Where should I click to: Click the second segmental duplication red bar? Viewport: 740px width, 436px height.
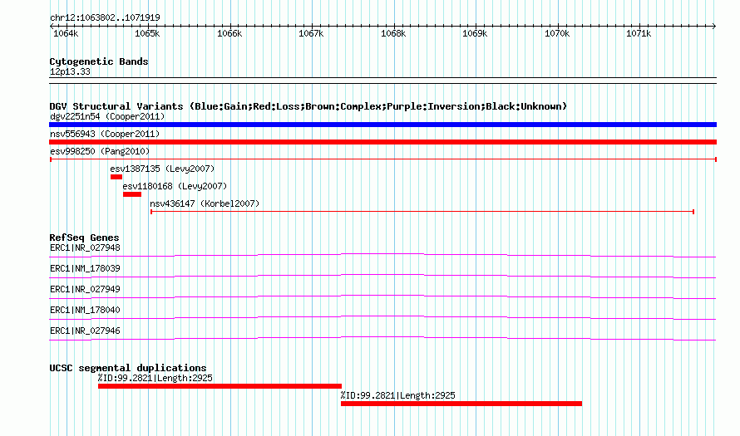point(461,404)
